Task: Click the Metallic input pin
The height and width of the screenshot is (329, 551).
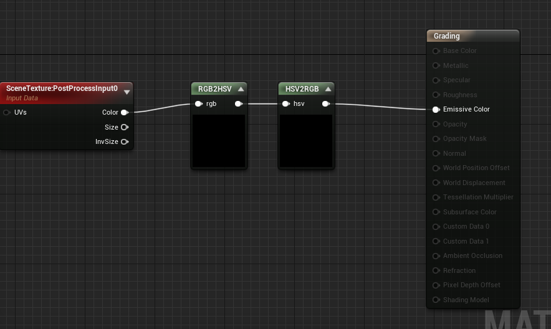Action: coord(436,65)
